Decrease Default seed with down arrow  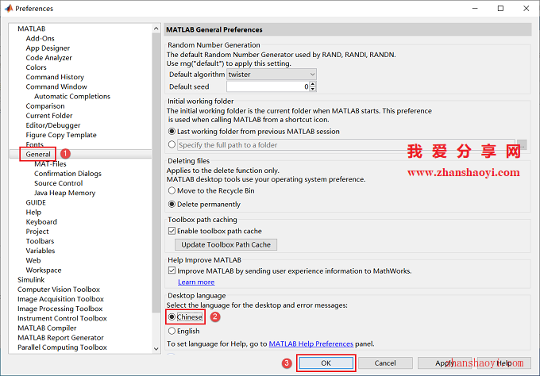coord(312,89)
